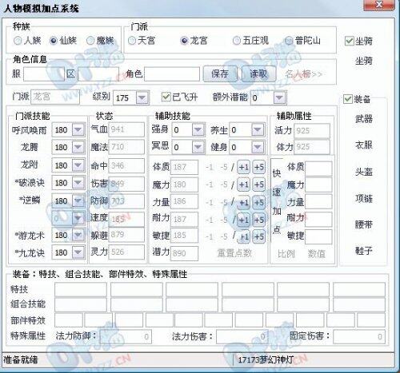Image resolution: width=400 pixels, height=373 pixels.
Task: Add +1 to 魔力
Action: point(243,185)
